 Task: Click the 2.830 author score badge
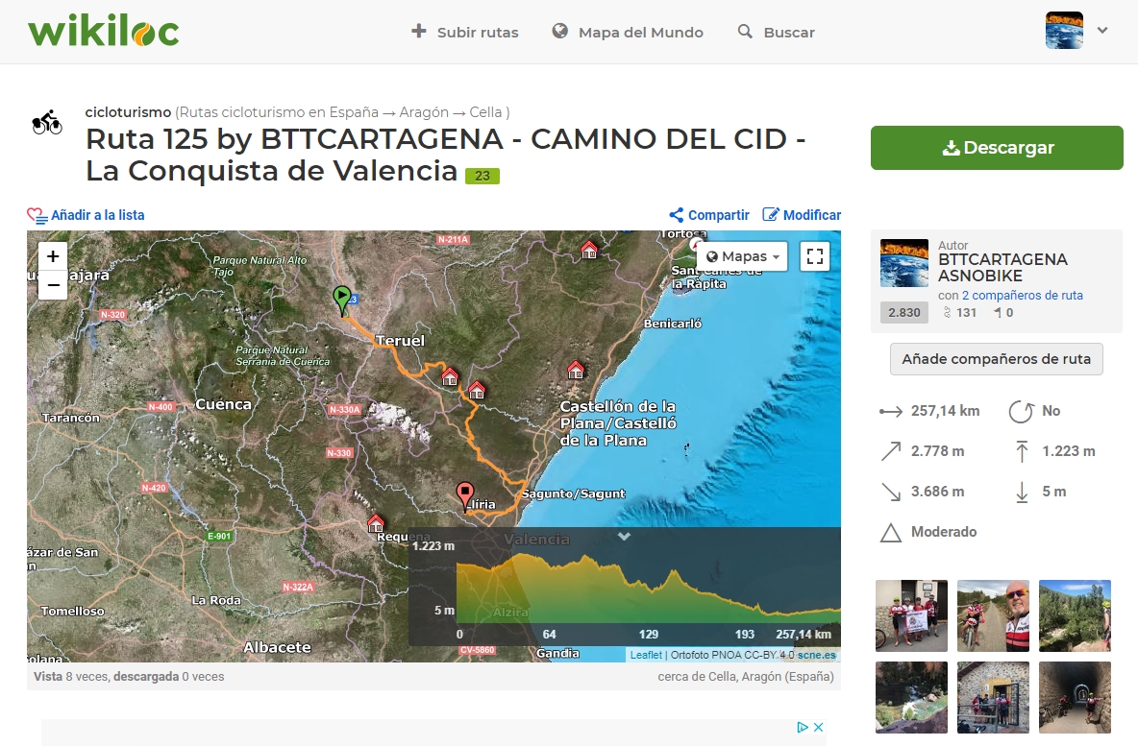tap(904, 312)
